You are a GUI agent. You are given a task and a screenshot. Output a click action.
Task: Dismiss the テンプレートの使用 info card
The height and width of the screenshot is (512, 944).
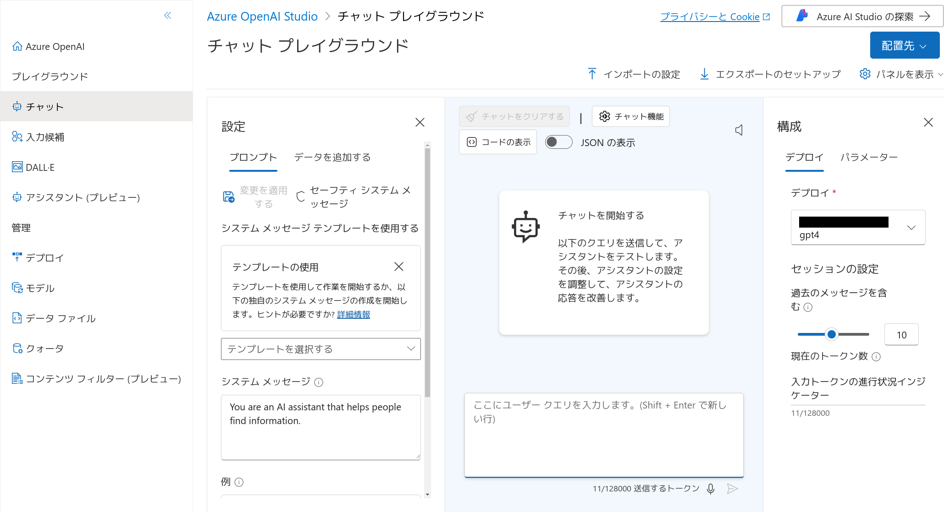click(x=399, y=267)
